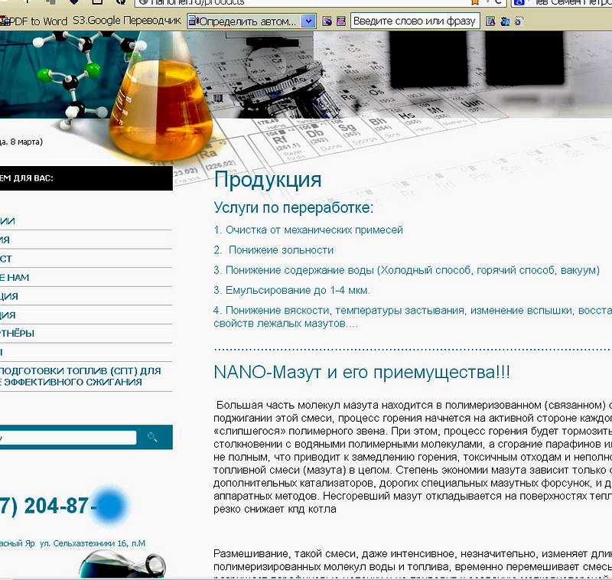Select '4. Понижение вяскости, температуры застывания' line

click(x=412, y=311)
